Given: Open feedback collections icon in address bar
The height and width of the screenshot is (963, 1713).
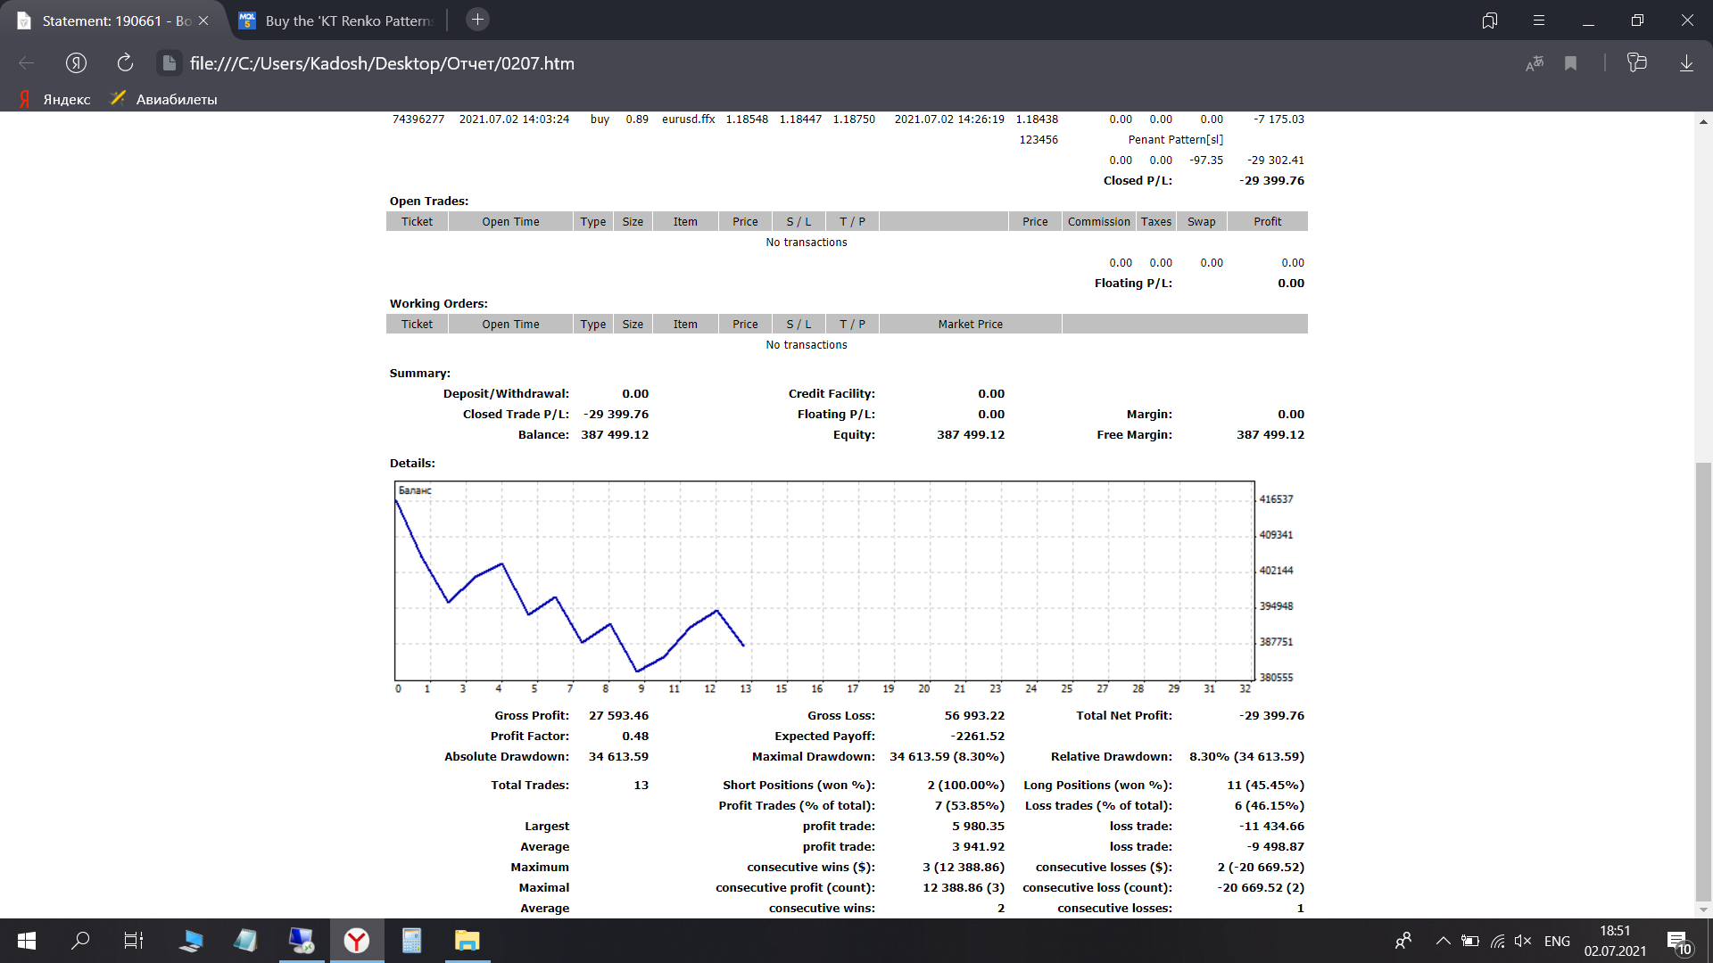Looking at the screenshot, I should (x=1636, y=63).
